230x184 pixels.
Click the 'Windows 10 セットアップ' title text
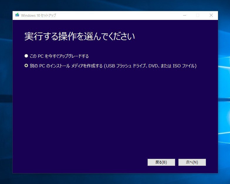[38, 15]
